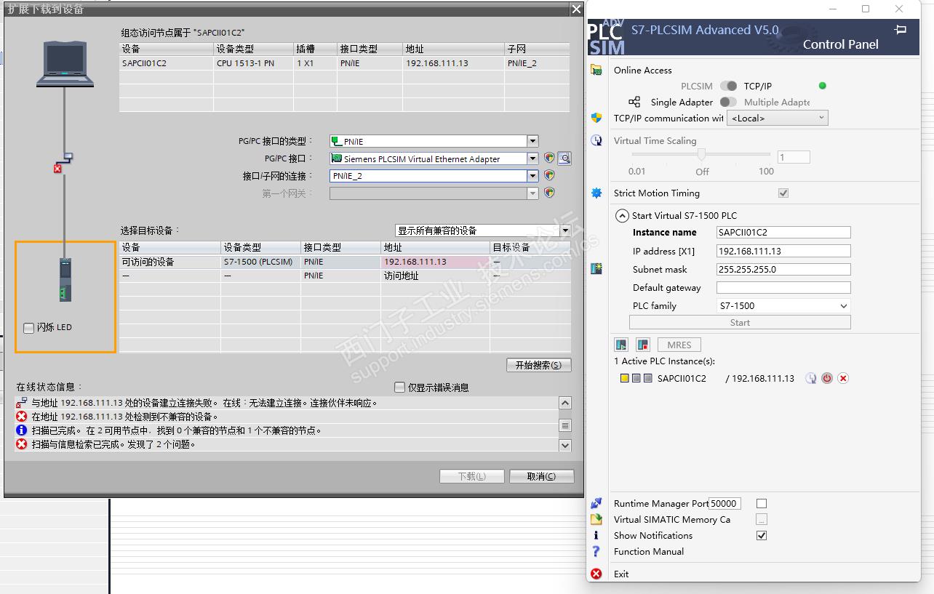
Task: Click the red Exit icon
Action: coord(596,574)
